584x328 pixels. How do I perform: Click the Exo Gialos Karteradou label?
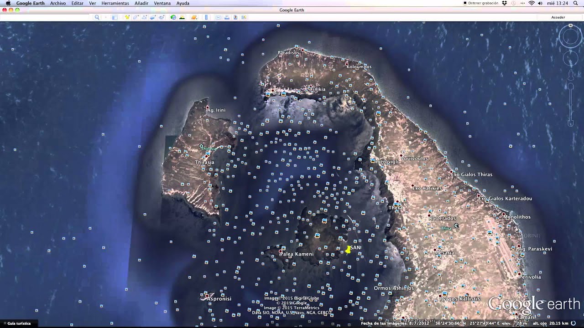(505, 199)
